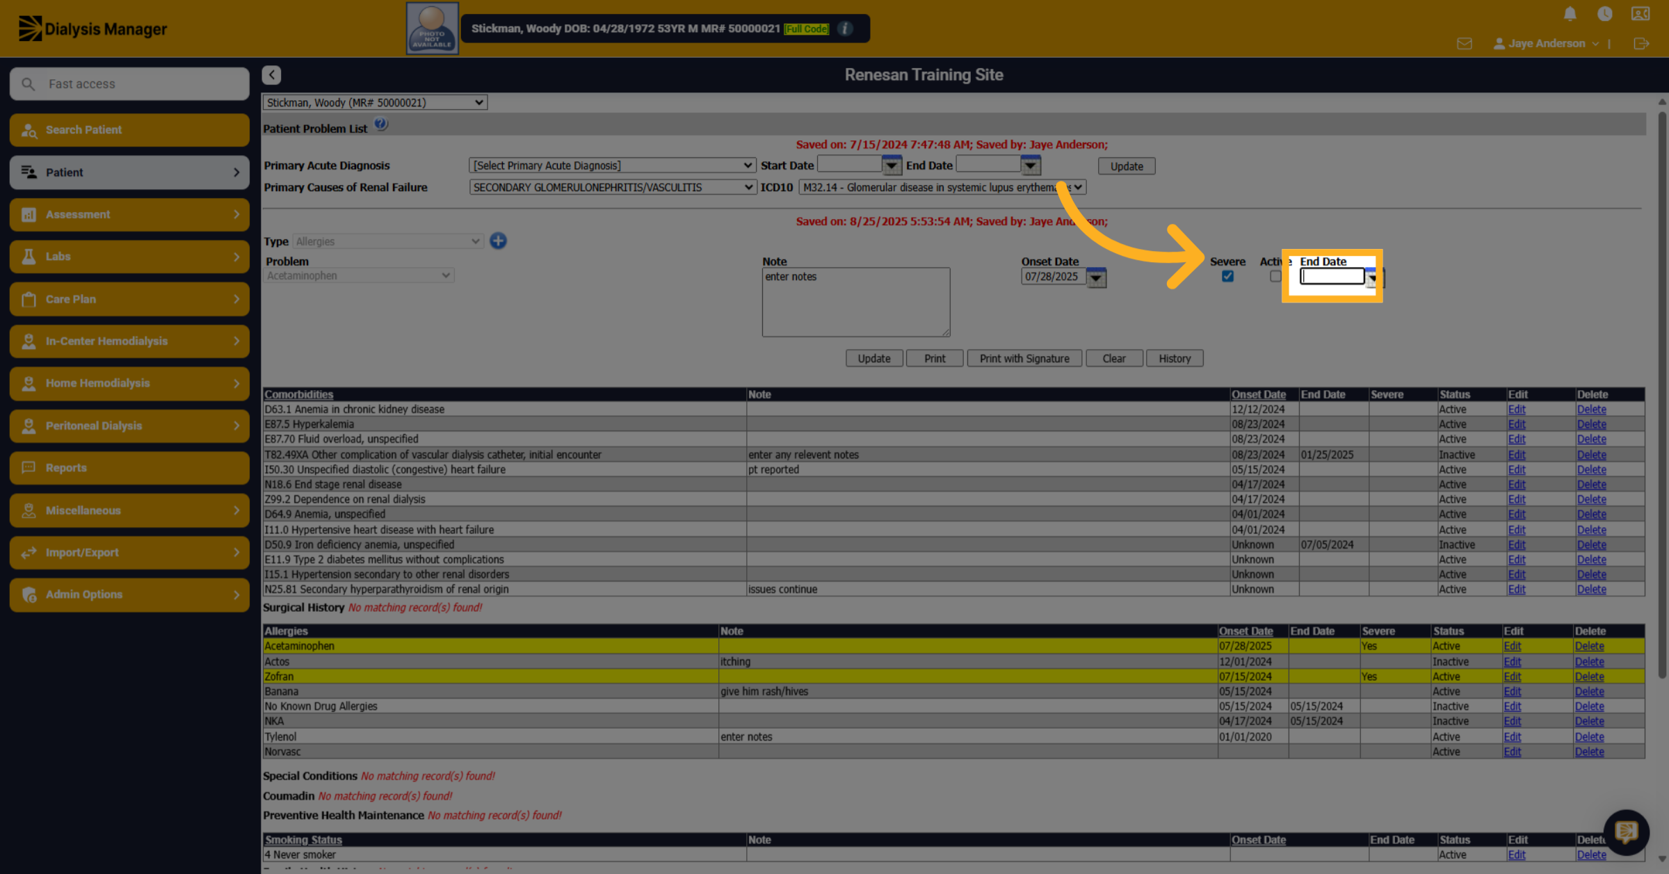Open the Onset Date calendar picker

1096,277
